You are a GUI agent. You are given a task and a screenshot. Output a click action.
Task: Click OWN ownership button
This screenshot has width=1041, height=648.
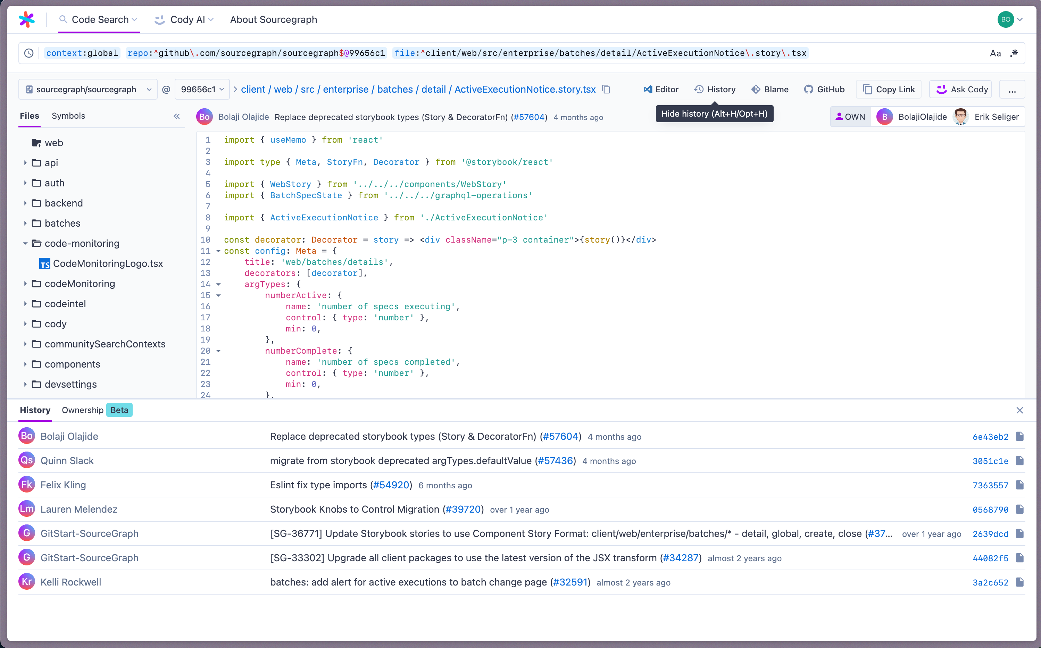point(851,117)
